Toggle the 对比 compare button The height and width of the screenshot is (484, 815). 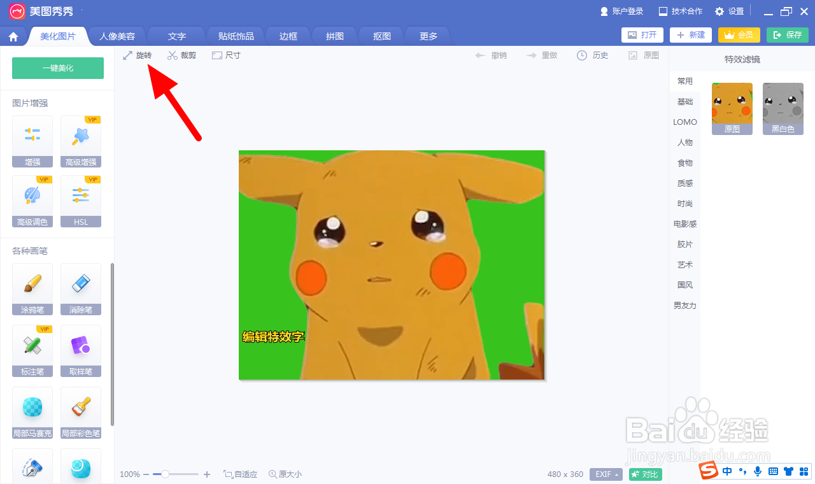point(646,474)
